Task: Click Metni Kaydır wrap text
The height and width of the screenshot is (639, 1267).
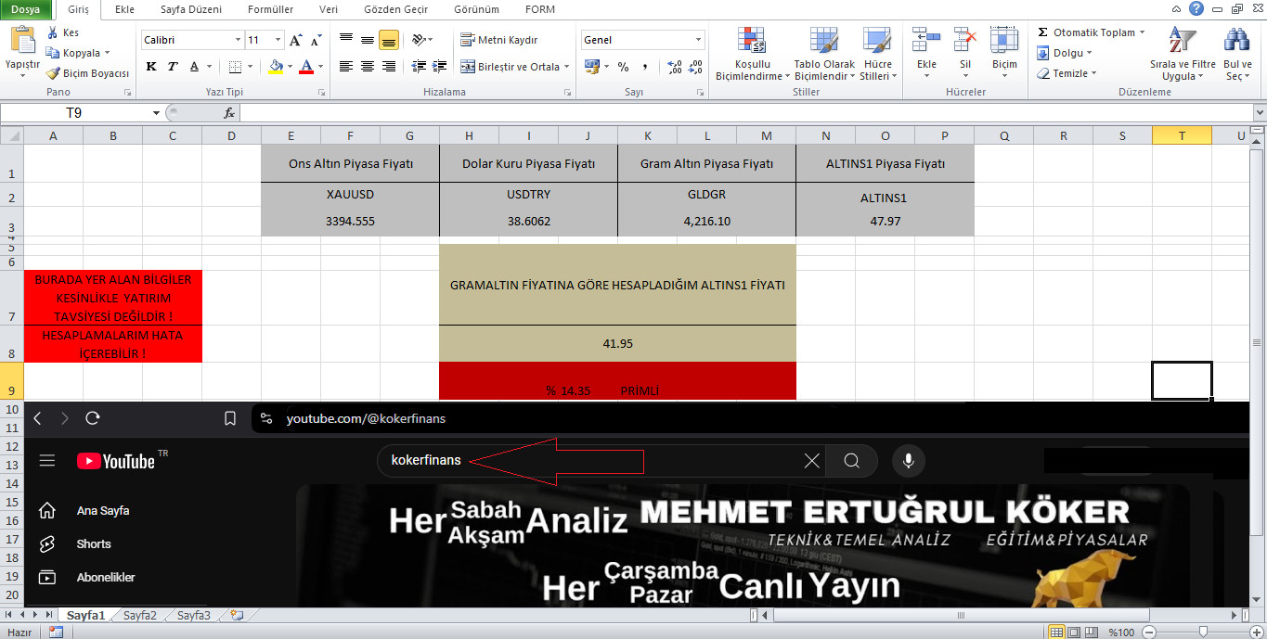Action: 498,40
